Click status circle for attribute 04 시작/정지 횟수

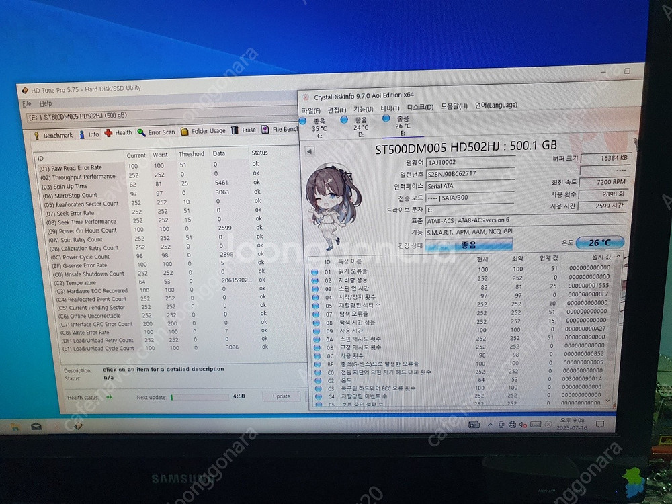click(315, 298)
